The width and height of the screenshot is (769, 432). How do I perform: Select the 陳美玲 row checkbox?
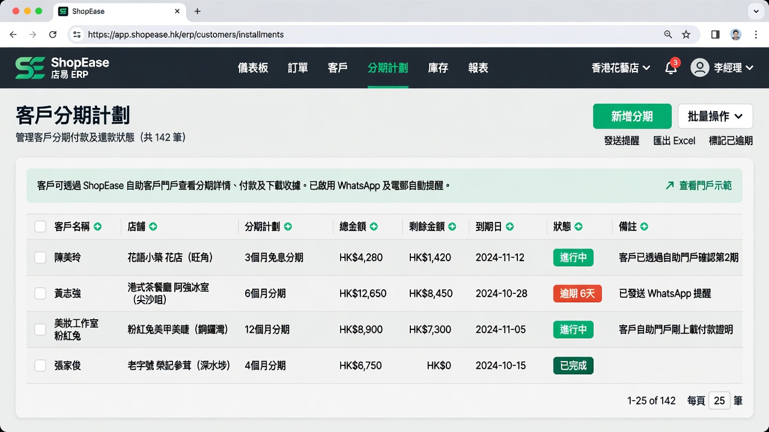pos(40,257)
